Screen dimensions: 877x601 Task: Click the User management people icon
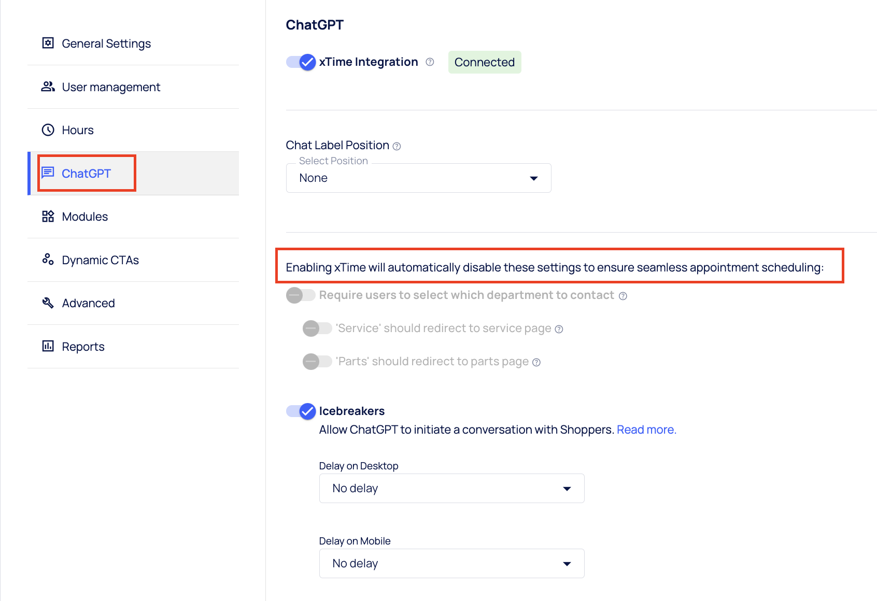[x=48, y=87]
